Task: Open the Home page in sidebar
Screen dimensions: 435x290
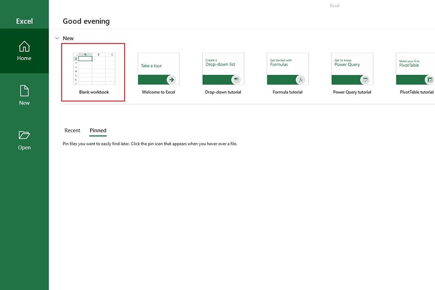Action: point(24,51)
